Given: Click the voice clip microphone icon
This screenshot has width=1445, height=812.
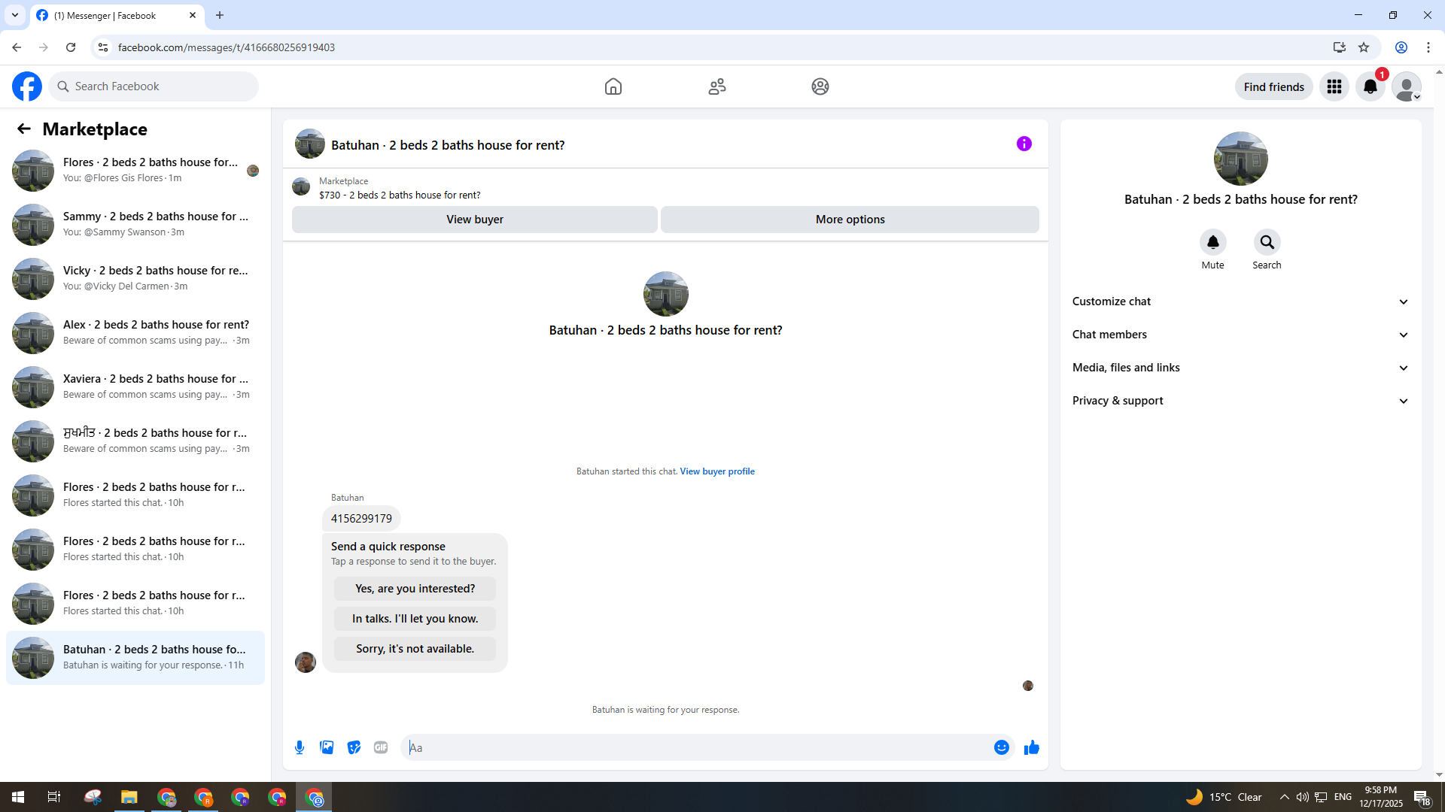Looking at the screenshot, I should tap(300, 747).
